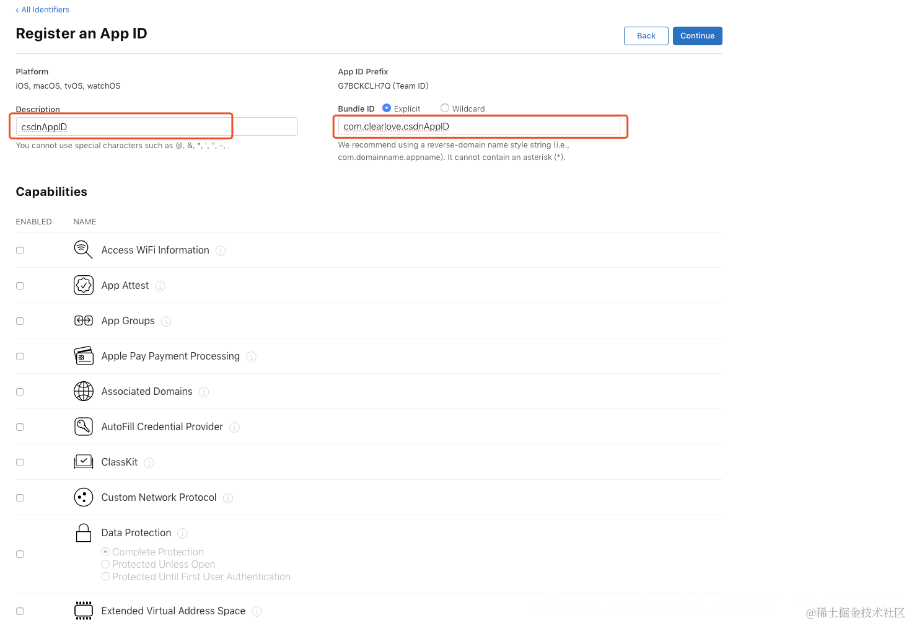909x623 pixels.
Task: Click the Access WiFi Information magnifier icon
Action: [x=83, y=250]
